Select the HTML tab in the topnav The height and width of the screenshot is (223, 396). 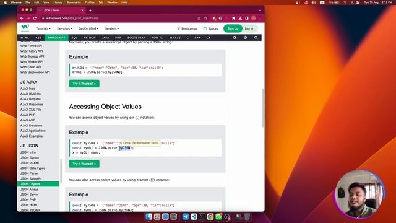25,37
